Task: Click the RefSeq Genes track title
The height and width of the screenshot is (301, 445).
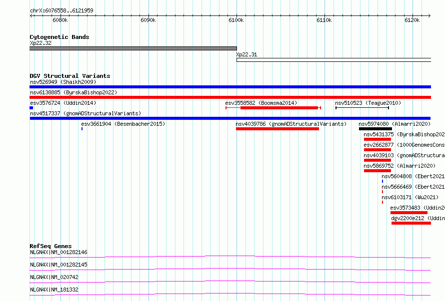Action: tap(50, 246)
